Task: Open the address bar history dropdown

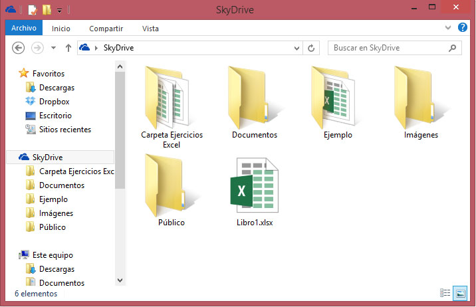Action: coord(297,49)
